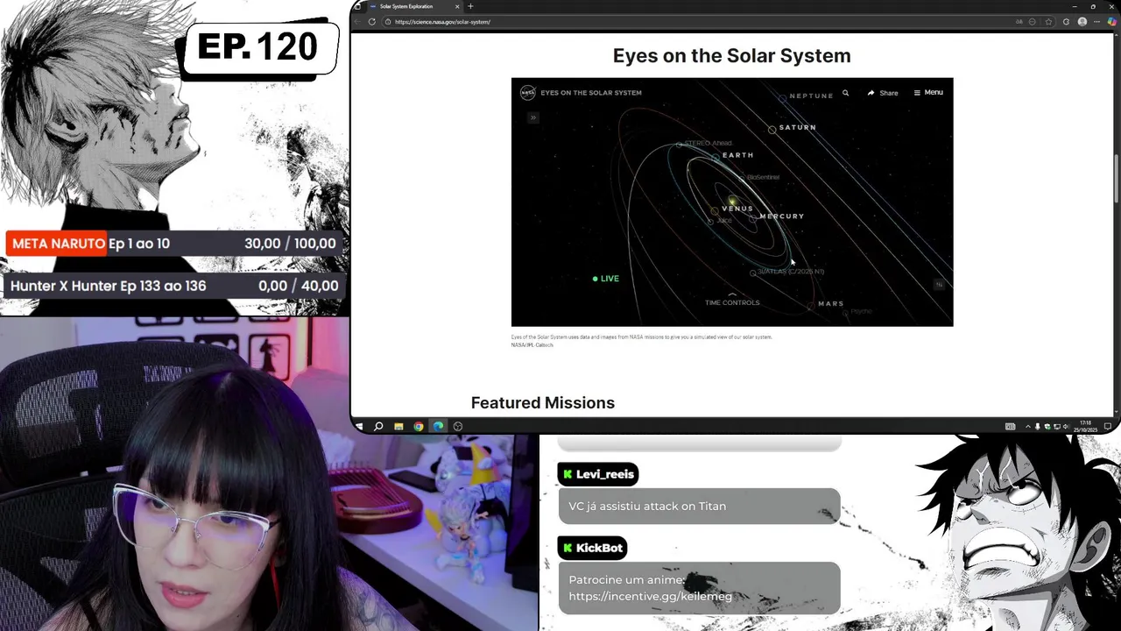Expand the side panel with double-chevron button
The height and width of the screenshot is (631, 1121).
pos(532,117)
